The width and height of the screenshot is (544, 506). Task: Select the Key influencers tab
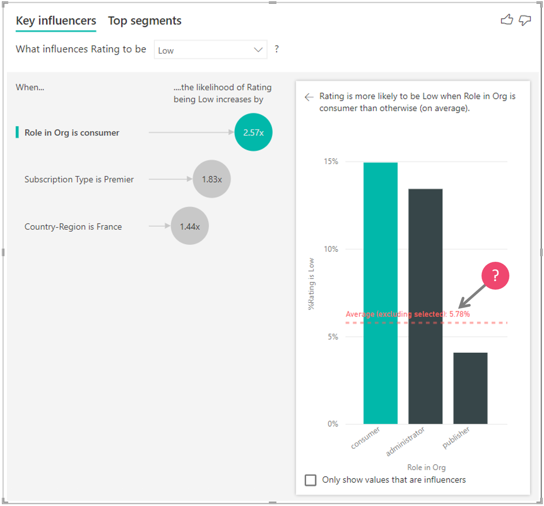pos(56,21)
